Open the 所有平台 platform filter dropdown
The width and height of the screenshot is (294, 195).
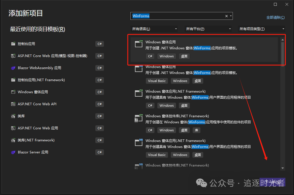pos(208,29)
